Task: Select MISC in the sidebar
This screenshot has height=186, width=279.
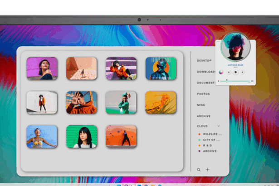Action: pos(201,105)
